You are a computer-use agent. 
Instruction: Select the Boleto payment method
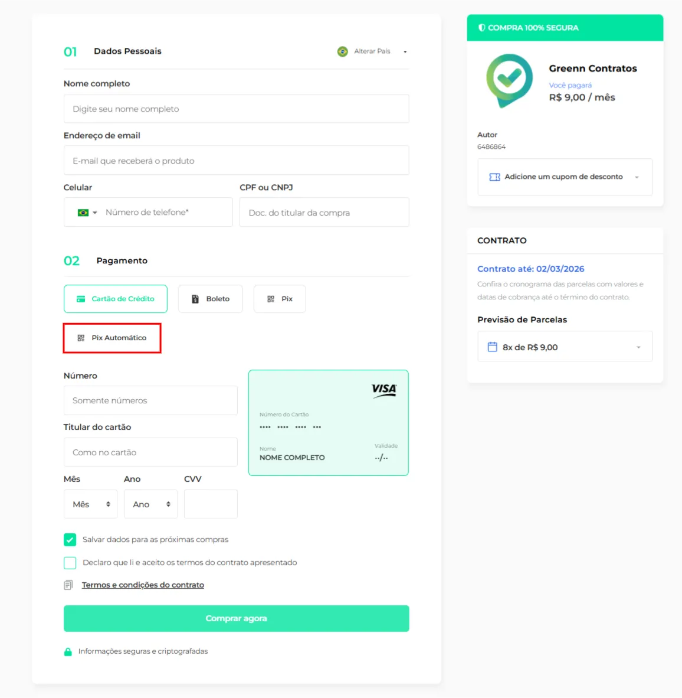[x=210, y=299]
